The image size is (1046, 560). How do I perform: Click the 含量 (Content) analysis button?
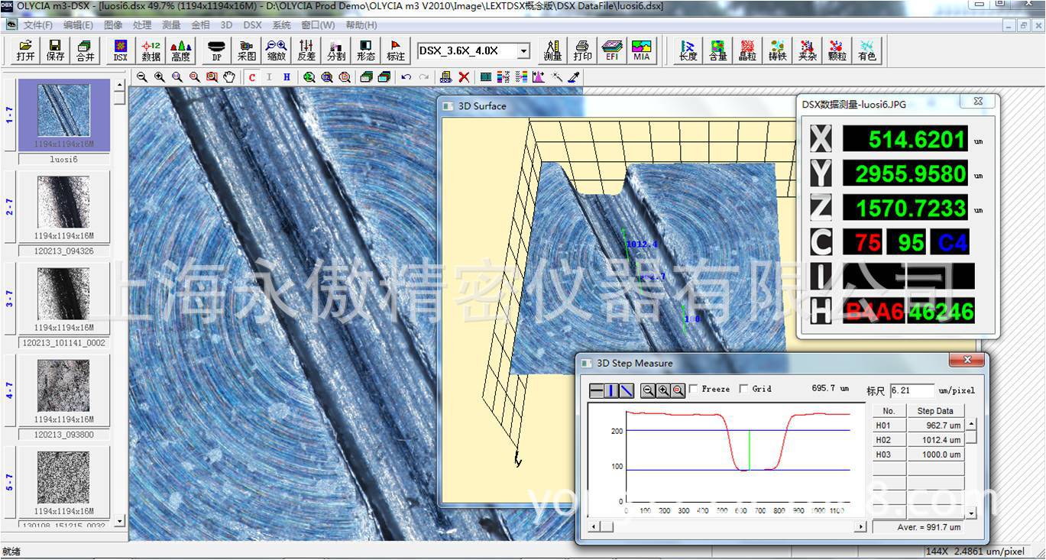(x=717, y=50)
